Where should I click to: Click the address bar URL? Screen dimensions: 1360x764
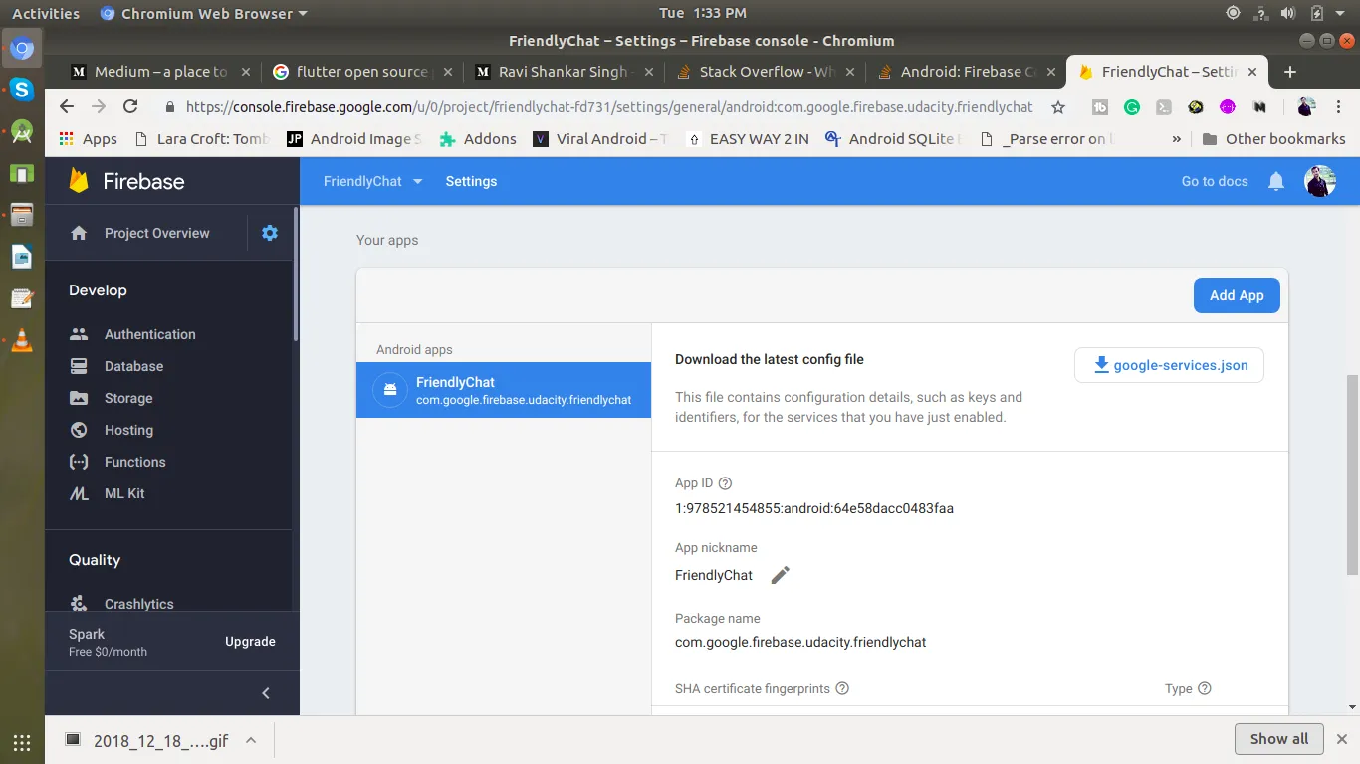click(x=609, y=107)
